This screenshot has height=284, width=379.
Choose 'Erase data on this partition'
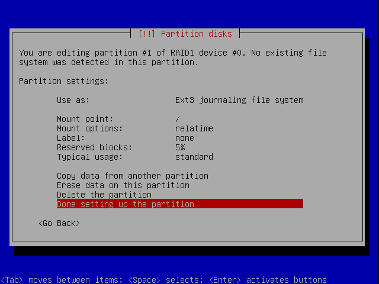123,185
